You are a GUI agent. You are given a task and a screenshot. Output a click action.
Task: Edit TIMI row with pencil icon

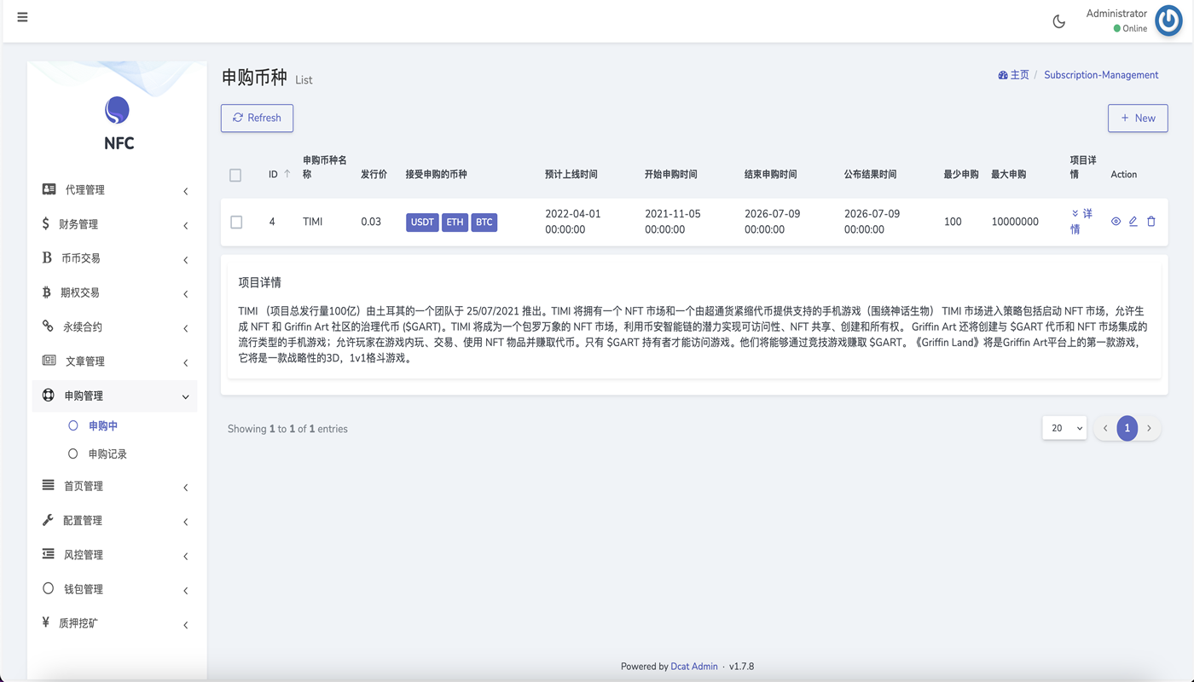tap(1133, 222)
